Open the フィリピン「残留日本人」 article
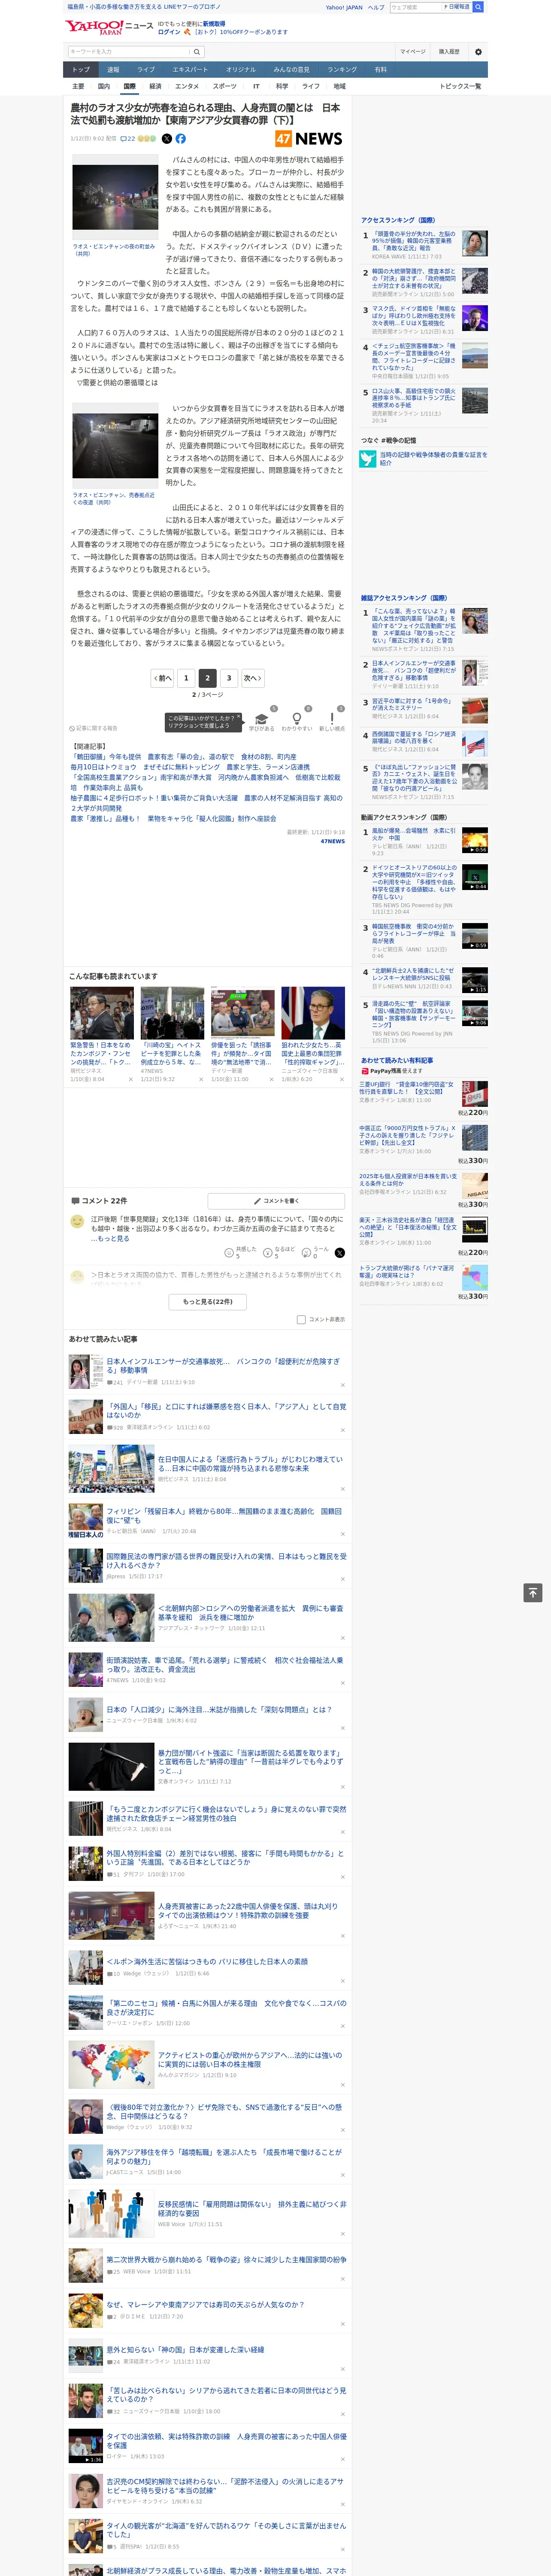This screenshot has width=551, height=2576. 225,1516
